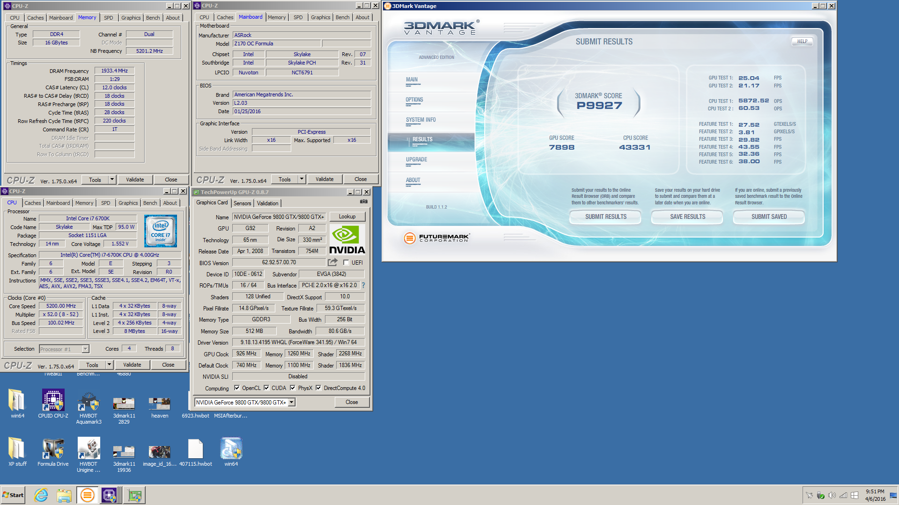Click the Intel Core i7 badge in CPU-Z
The width and height of the screenshot is (899, 505).
[x=161, y=231]
